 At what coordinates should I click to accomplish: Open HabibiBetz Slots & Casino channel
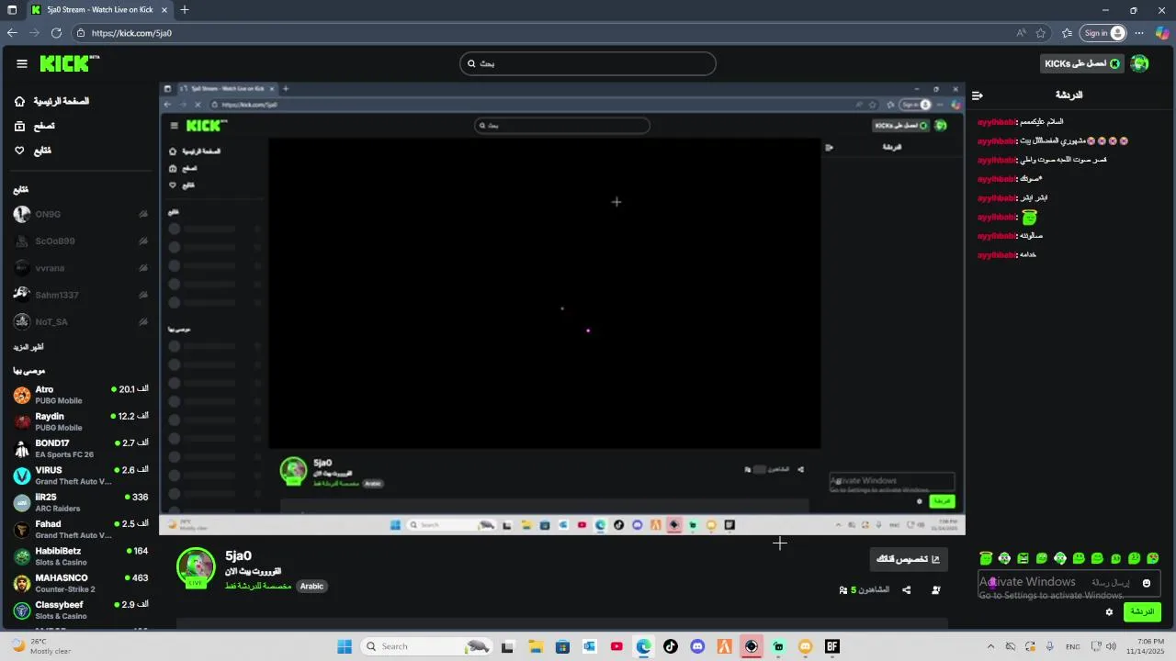click(81, 556)
